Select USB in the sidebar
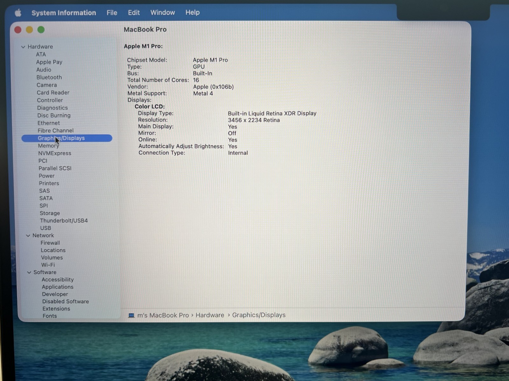This screenshot has width=509, height=381. [45, 228]
